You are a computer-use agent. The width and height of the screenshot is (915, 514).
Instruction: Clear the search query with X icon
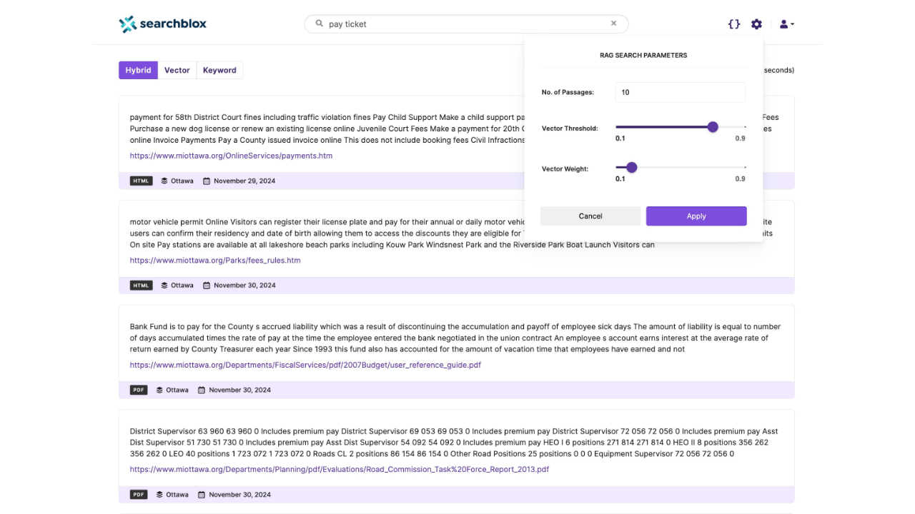tap(613, 24)
